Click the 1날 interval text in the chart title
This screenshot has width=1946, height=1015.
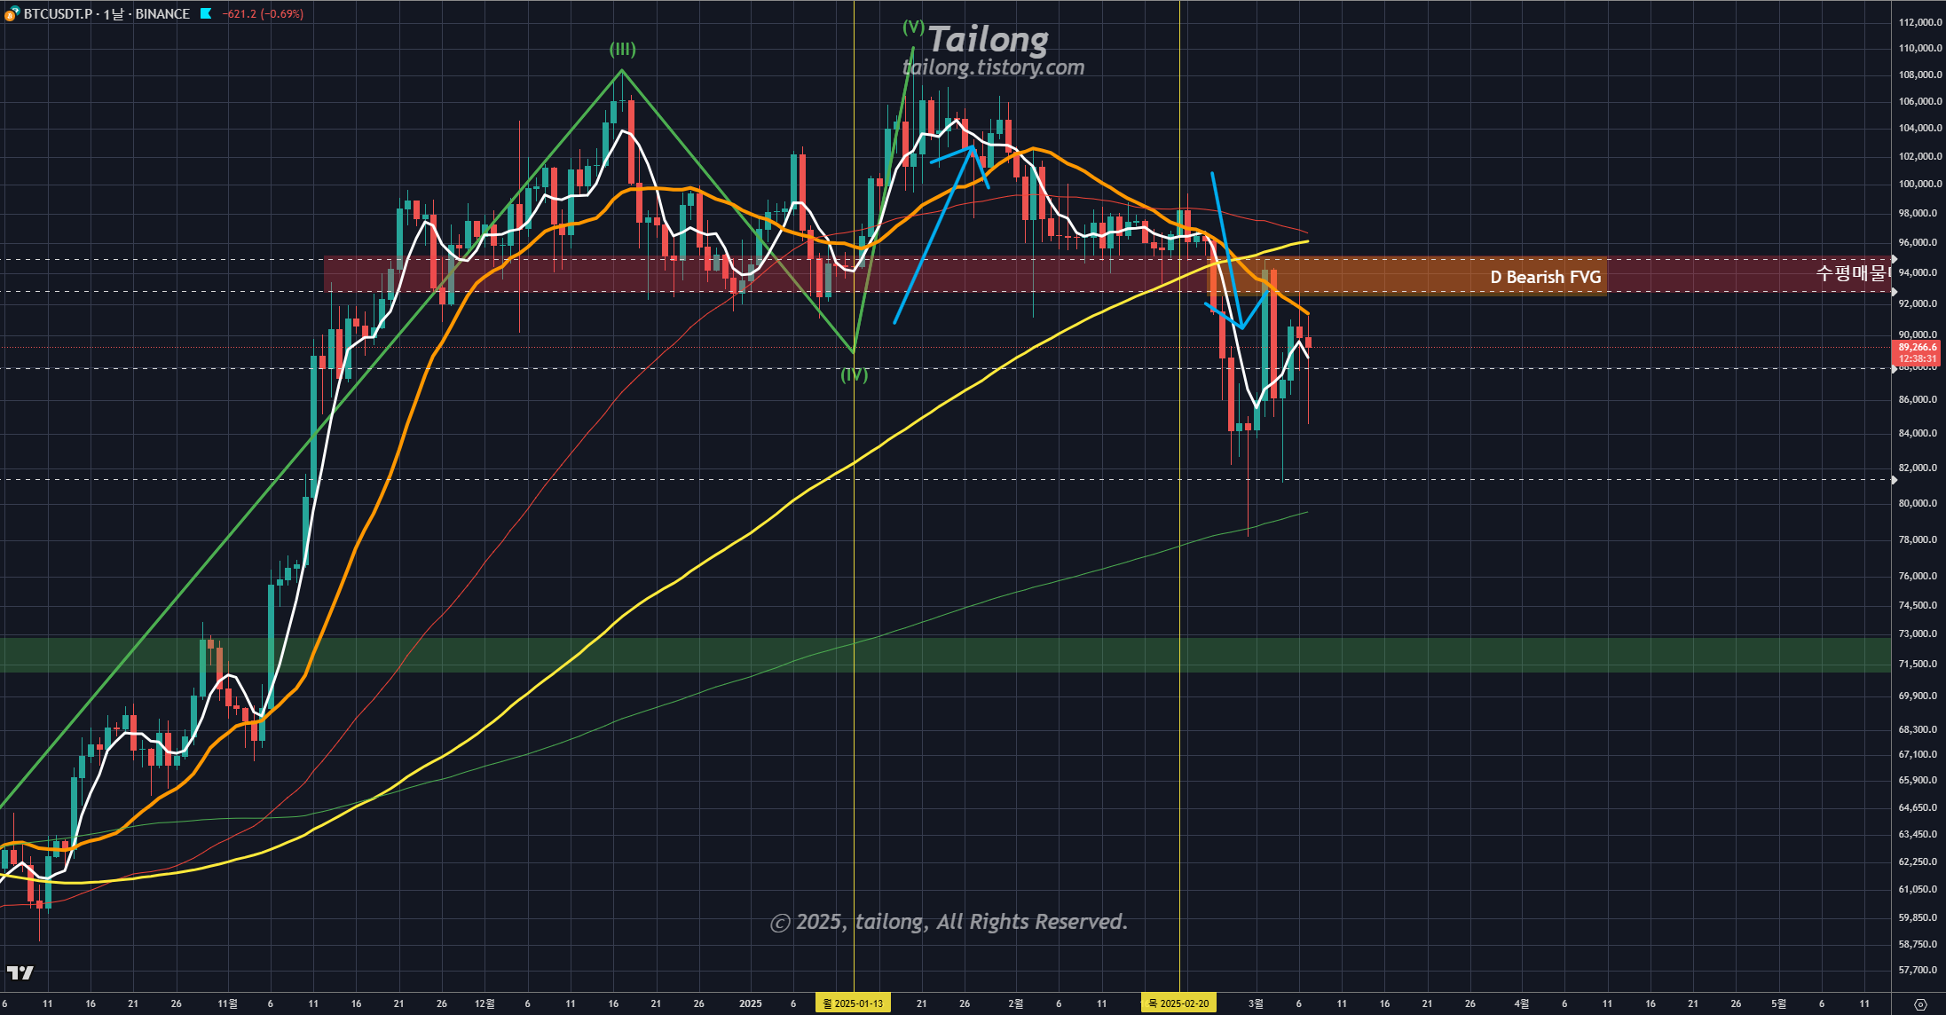click(114, 14)
